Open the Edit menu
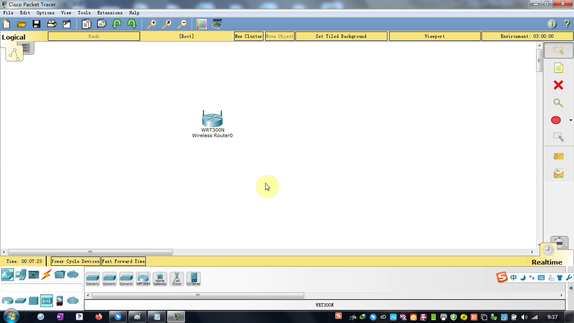Image resolution: width=574 pixels, height=323 pixels. [x=25, y=13]
